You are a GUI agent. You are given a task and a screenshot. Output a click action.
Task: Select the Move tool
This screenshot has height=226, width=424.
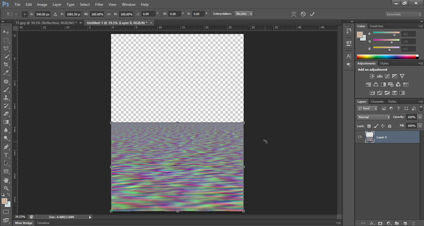[6, 32]
